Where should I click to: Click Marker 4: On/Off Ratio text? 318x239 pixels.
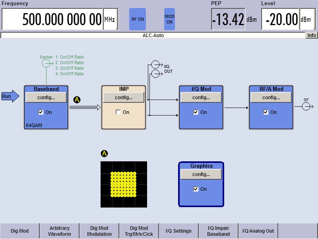click(70, 74)
